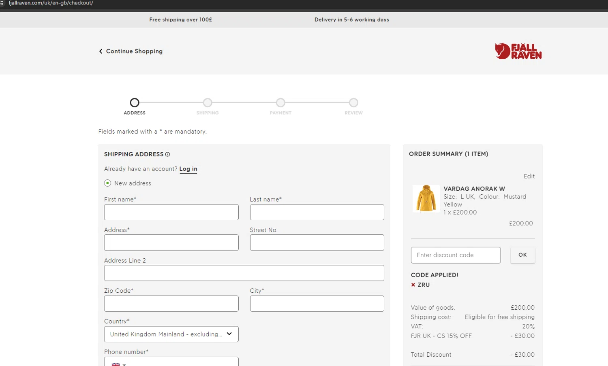Click the back chevron beside Continue Shopping
This screenshot has height=366, width=608.
click(101, 51)
